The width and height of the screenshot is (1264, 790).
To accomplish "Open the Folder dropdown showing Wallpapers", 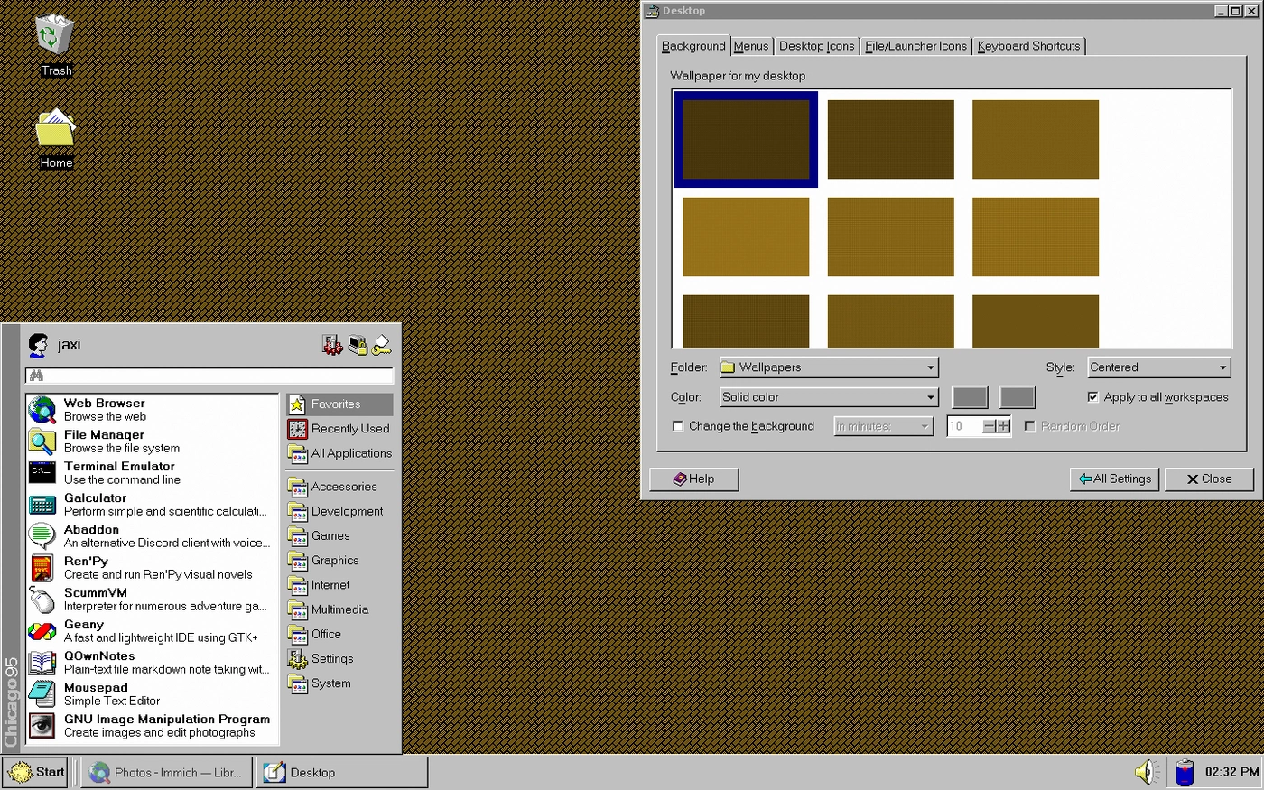I will pyautogui.click(x=829, y=367).
